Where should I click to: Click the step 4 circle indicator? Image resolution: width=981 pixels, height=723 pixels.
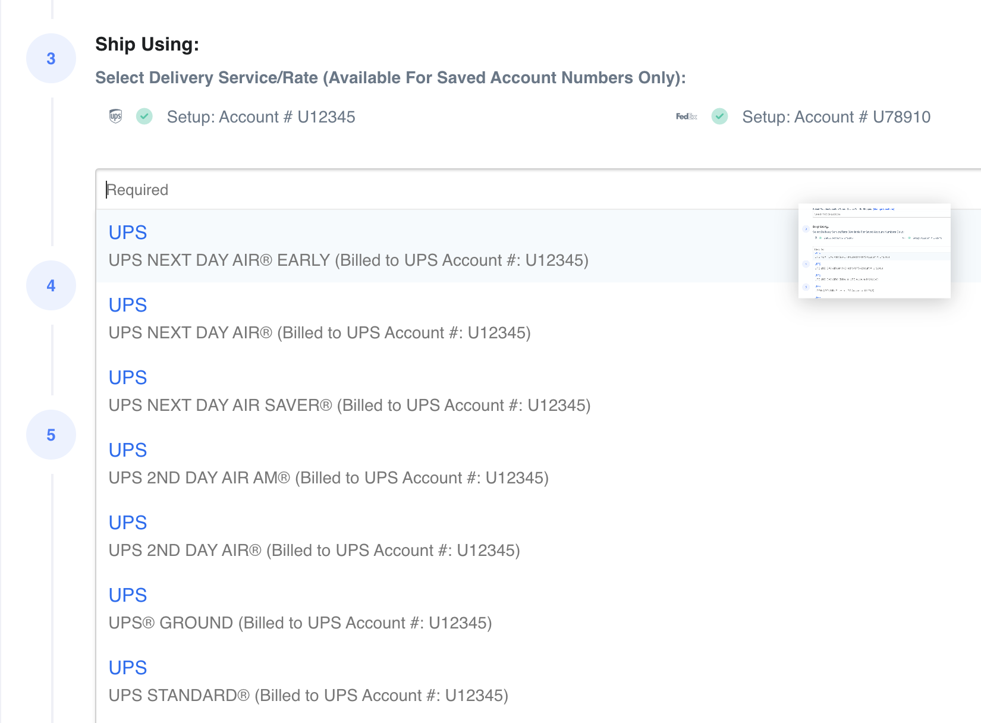[51, 285]
